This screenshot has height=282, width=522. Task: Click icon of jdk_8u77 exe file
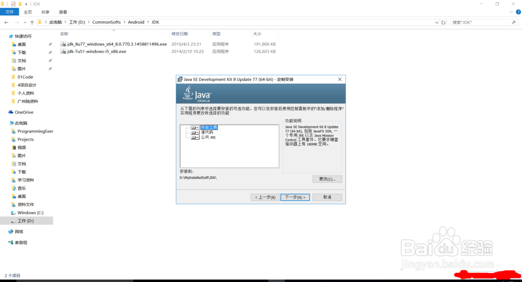pyautogui.click(x=63, y=44)
